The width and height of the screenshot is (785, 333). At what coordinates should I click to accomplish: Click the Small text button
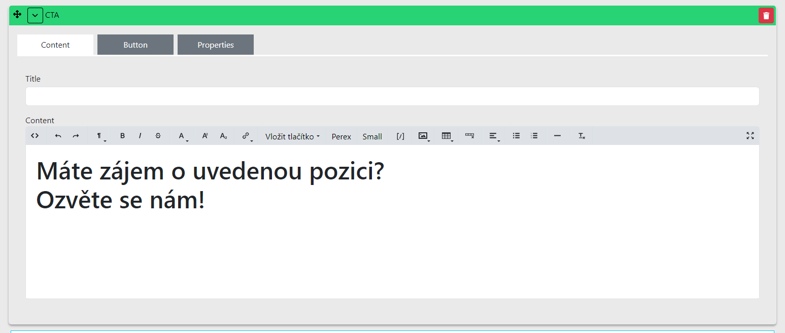click(x=372, y=136)
